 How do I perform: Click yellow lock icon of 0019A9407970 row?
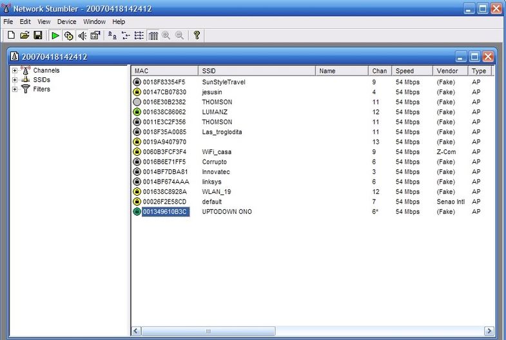pos(137,142)
